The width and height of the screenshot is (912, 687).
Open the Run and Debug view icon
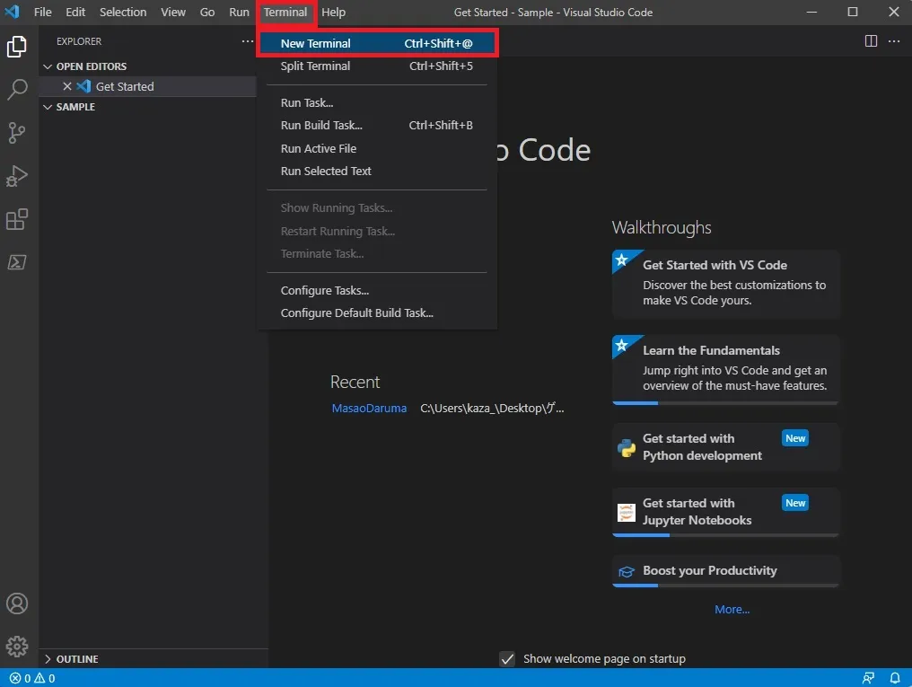pos(17,176)
